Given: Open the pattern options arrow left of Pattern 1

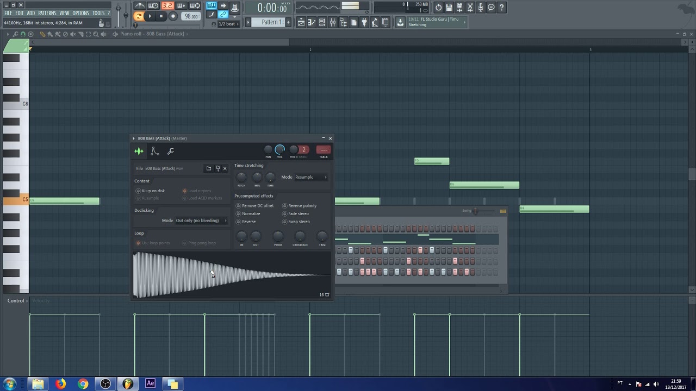Looking at the screenshot, I should pos(248,22).
